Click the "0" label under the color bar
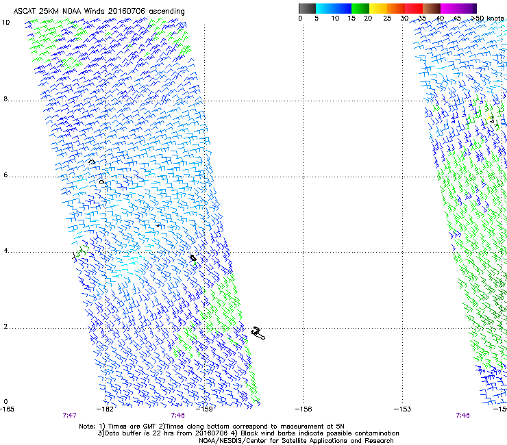This screenshot has height=445, width=507. point(300,18)
